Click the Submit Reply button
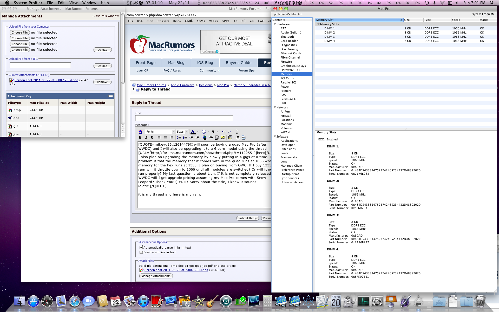The height and width of the screenshot is (312, 499). pos(247,218)
